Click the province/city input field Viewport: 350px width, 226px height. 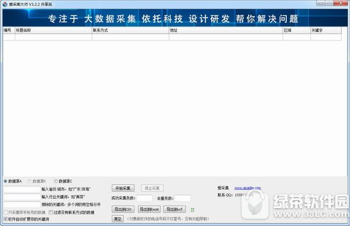click(x=22, y=189)
